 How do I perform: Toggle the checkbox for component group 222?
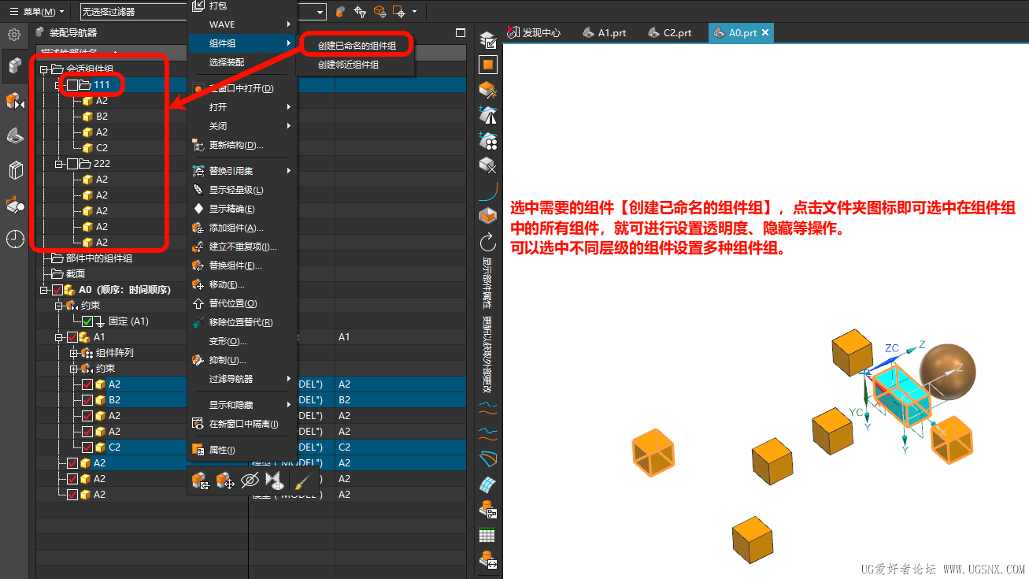pos(72,164)
